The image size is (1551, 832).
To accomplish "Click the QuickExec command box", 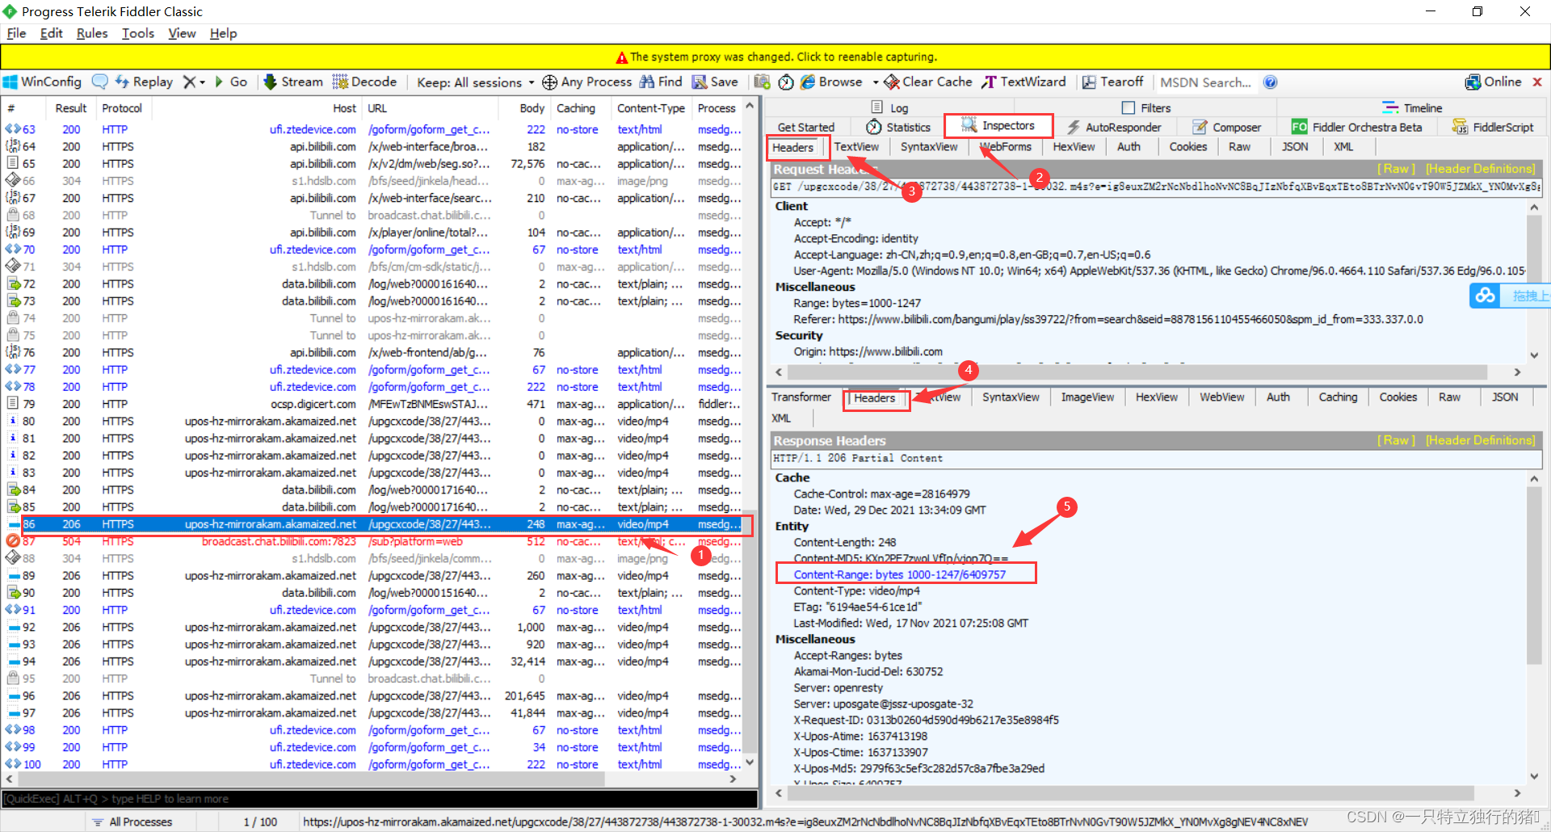I will pos(380,798).
